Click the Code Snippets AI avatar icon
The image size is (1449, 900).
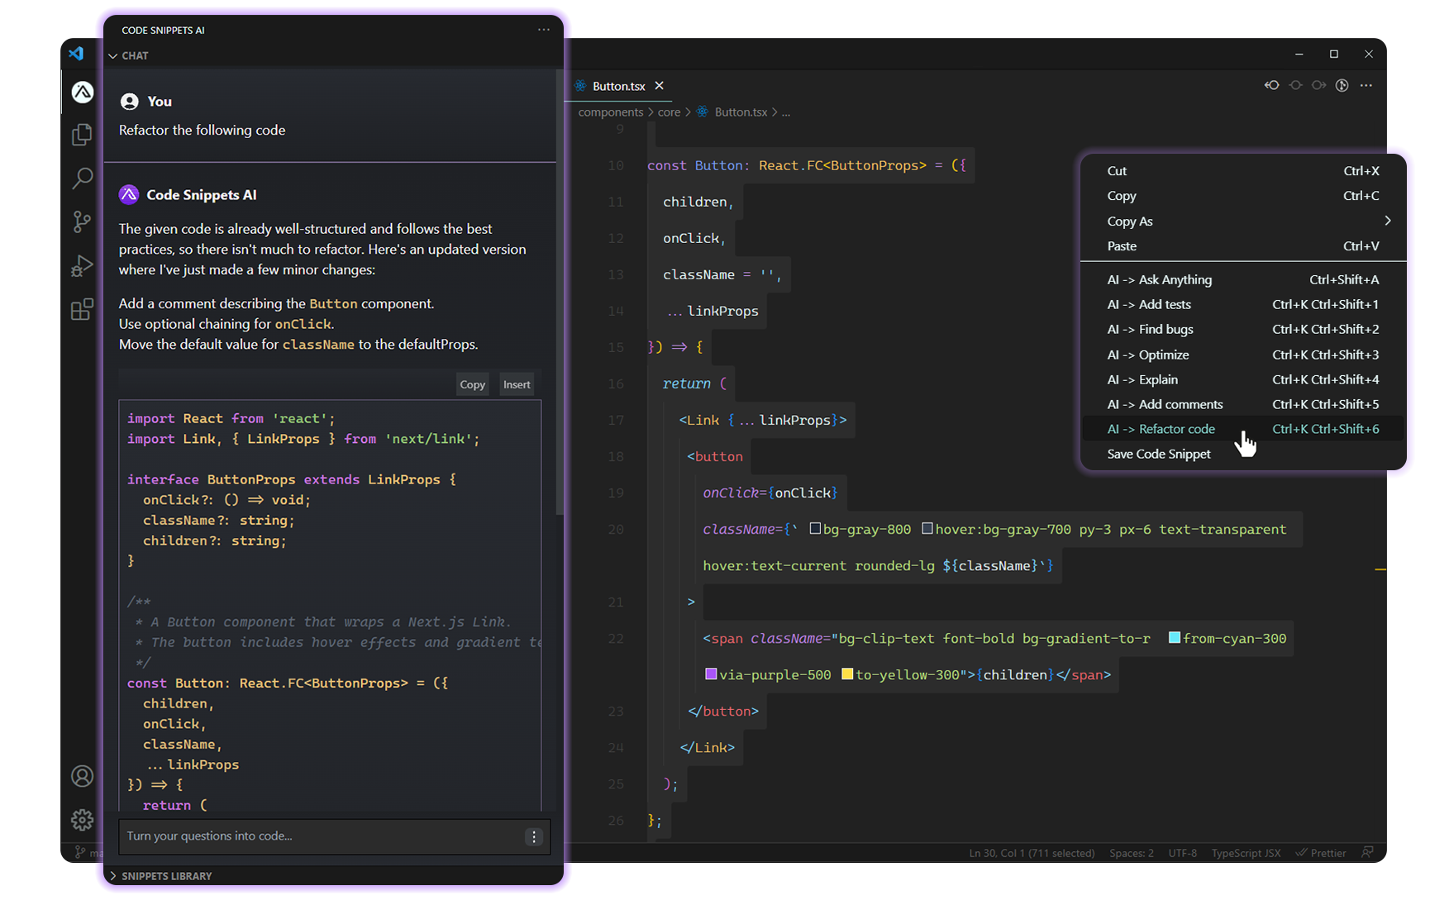tap(129, 195)
